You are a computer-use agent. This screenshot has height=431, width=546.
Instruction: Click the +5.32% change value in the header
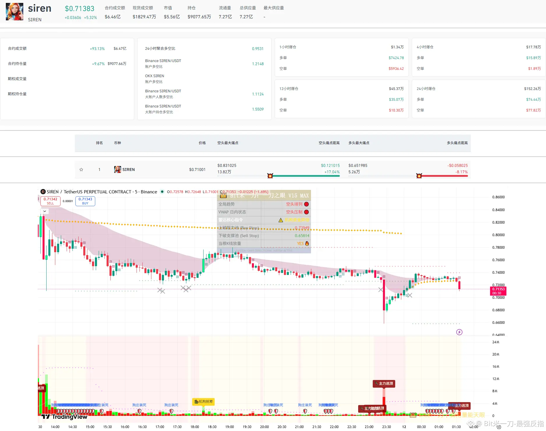click(x=90, y=17)
